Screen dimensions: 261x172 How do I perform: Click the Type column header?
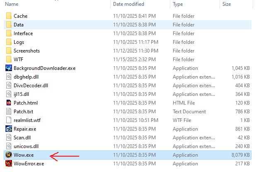[x=178, y=4]
